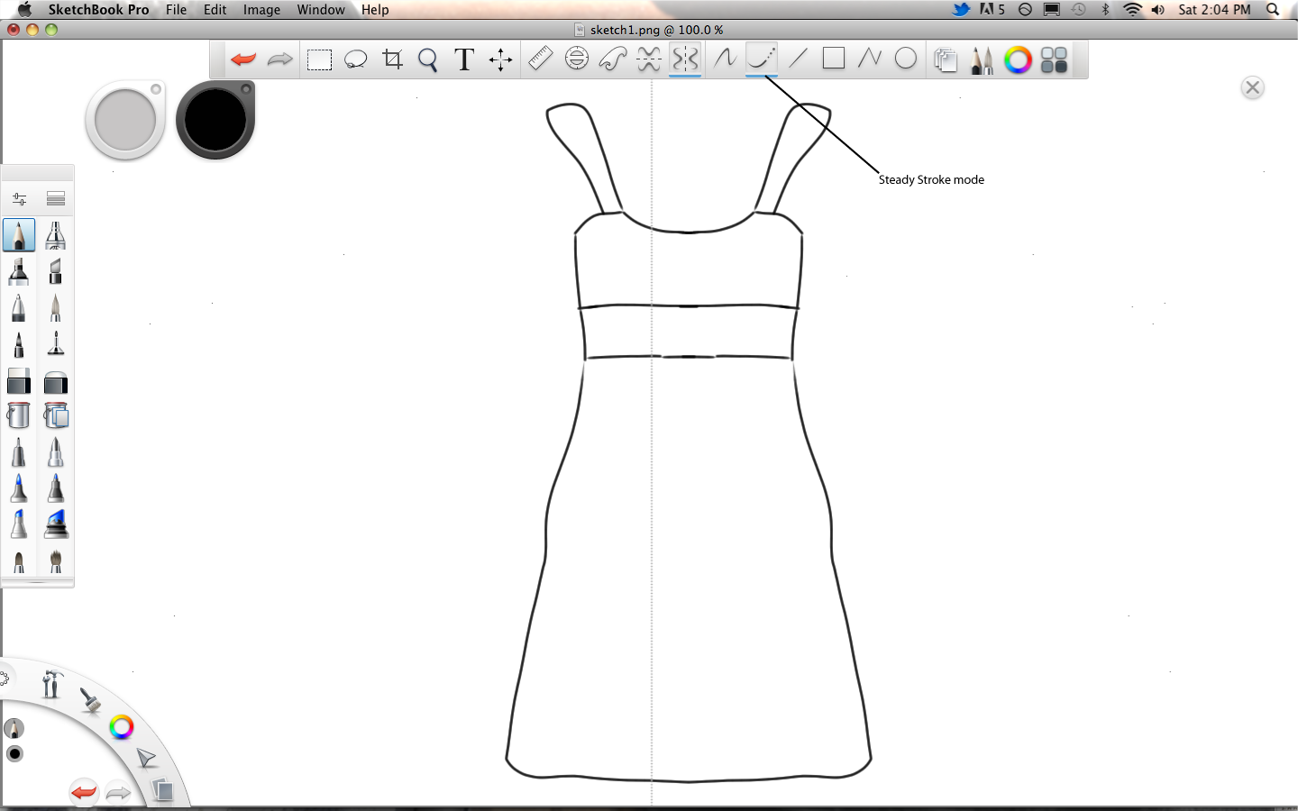Select the Pencil brush

(x=19, y=235)
